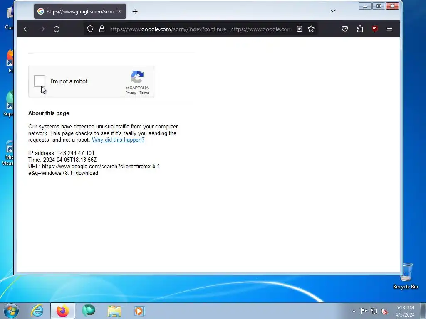Open Windows Media Player from taskbar
Viewport: 426px width, 319px height.
tap(140, 311)
